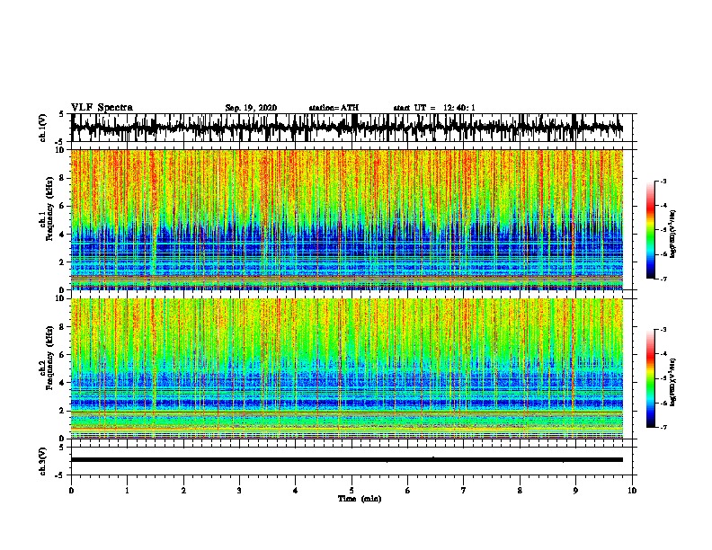This screenshot has width=712, height=550.
Task: Select the "start UT = 12:40: 1" text
Action: pos(434,108)
